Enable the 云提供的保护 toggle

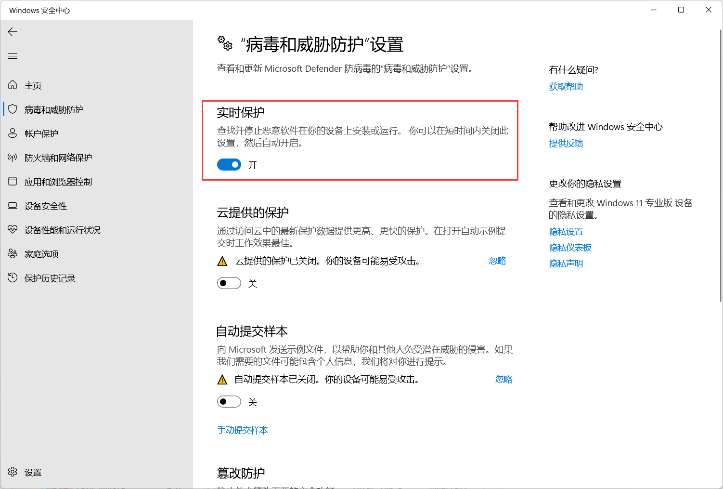[x=229, y=283]
